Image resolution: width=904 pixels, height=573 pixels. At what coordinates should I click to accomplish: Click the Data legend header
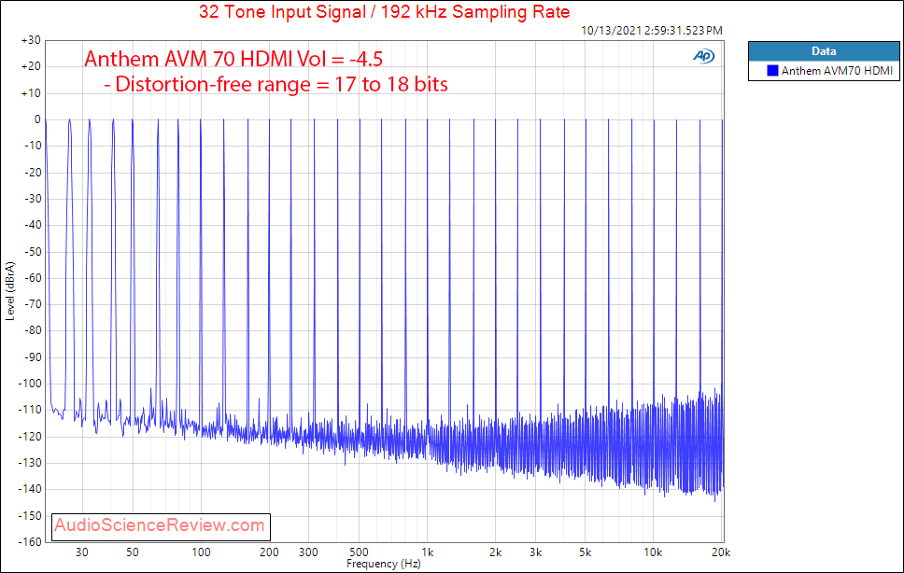[824, 51]
